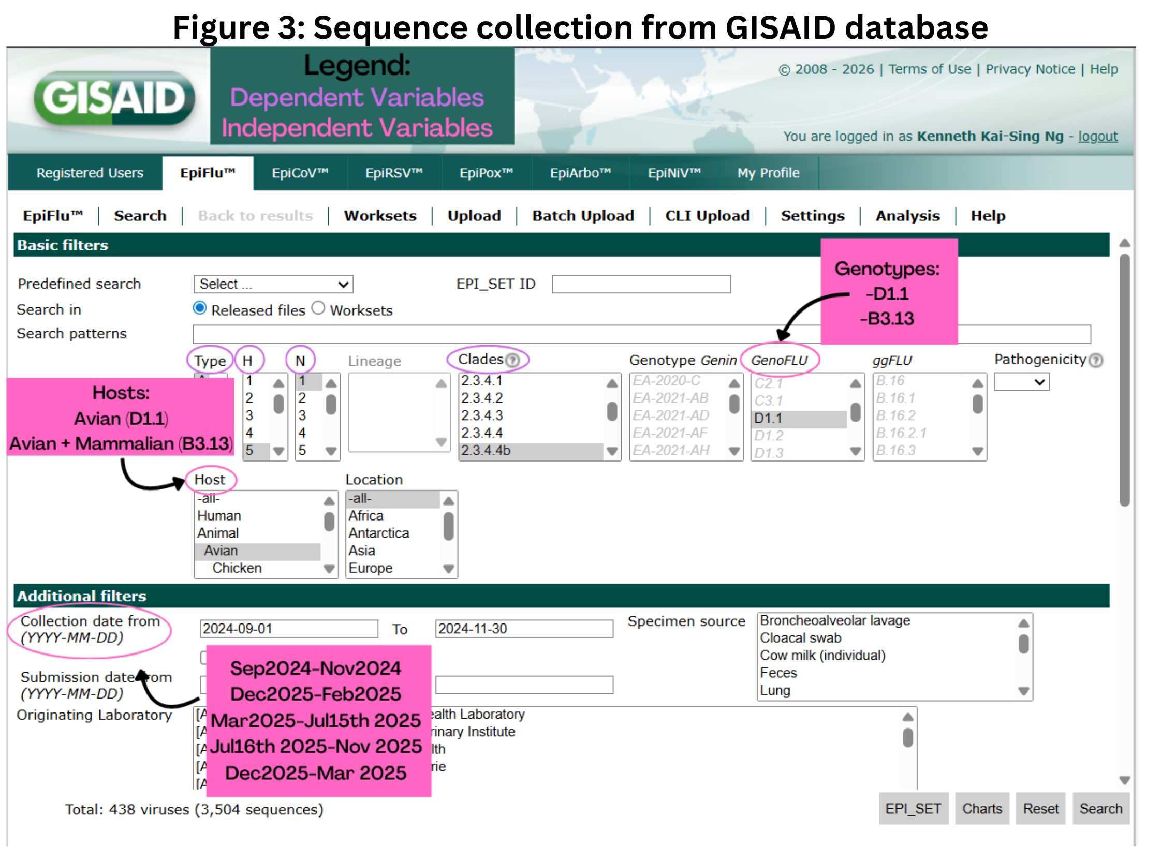1161x847 pixels.
Task: Click the Search button at bottom
Action: 1100,809
